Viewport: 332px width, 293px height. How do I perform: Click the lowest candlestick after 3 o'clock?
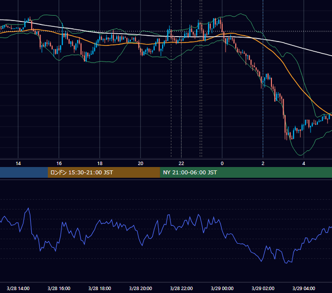pos(287,134)
